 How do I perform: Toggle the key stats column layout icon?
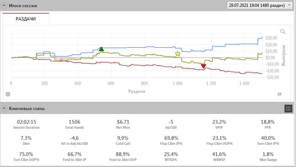pyautogui.click(x=288, y=109)
